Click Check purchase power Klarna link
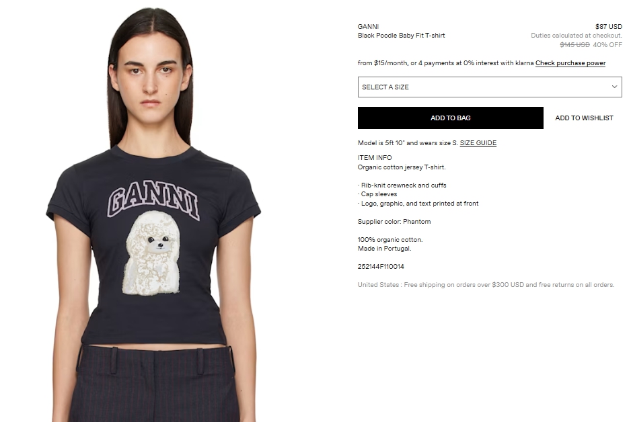This screenshot has width=631, height=422. [x=570, y=63]
